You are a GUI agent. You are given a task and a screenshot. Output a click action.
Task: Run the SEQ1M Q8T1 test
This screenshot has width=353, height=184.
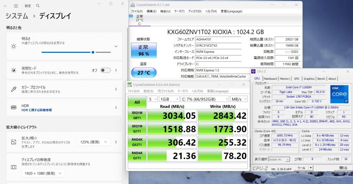[x=137, y=115]
